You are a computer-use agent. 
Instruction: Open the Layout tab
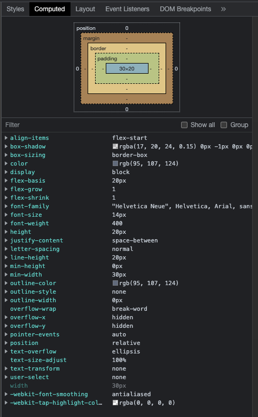[x=85, y=9]
